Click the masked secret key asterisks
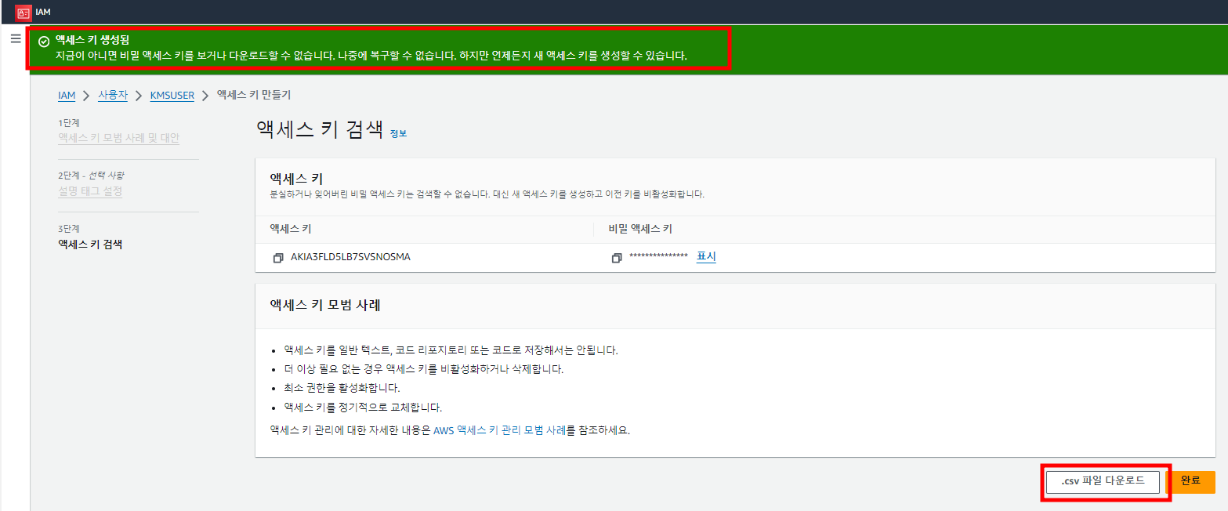Image resolution: width=1228 pixels, height=511 pixels. click(658, 257)
